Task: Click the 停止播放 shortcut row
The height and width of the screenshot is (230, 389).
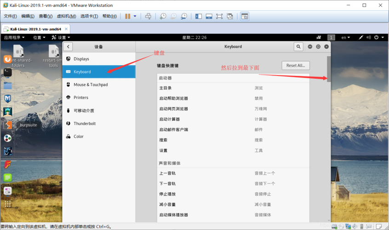Action: [x=233, y=194]
